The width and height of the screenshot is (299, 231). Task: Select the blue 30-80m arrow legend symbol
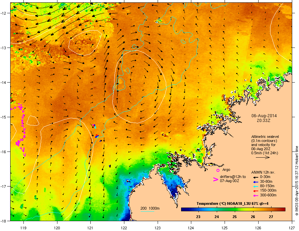pyautogui.click(x=256, y=182)
